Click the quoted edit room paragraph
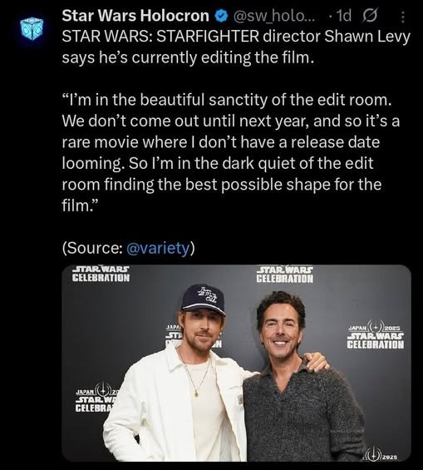This screenshot has height=470, width=423. (230, 152)
